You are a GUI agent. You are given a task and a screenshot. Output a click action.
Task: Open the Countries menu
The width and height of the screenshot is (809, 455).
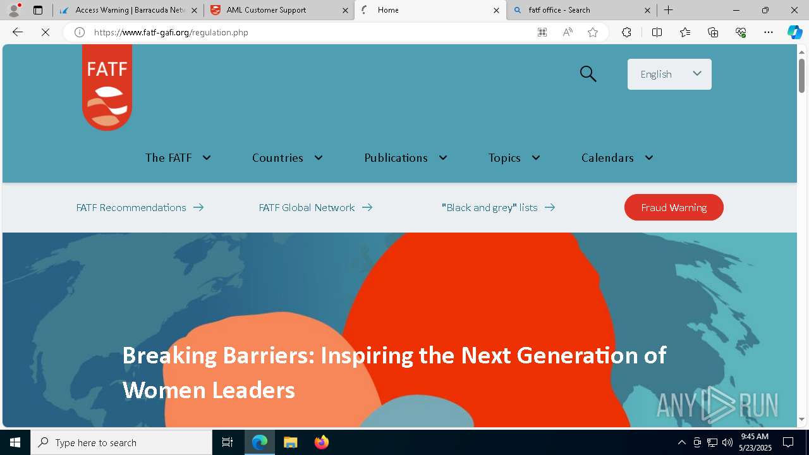click(288, 158)
